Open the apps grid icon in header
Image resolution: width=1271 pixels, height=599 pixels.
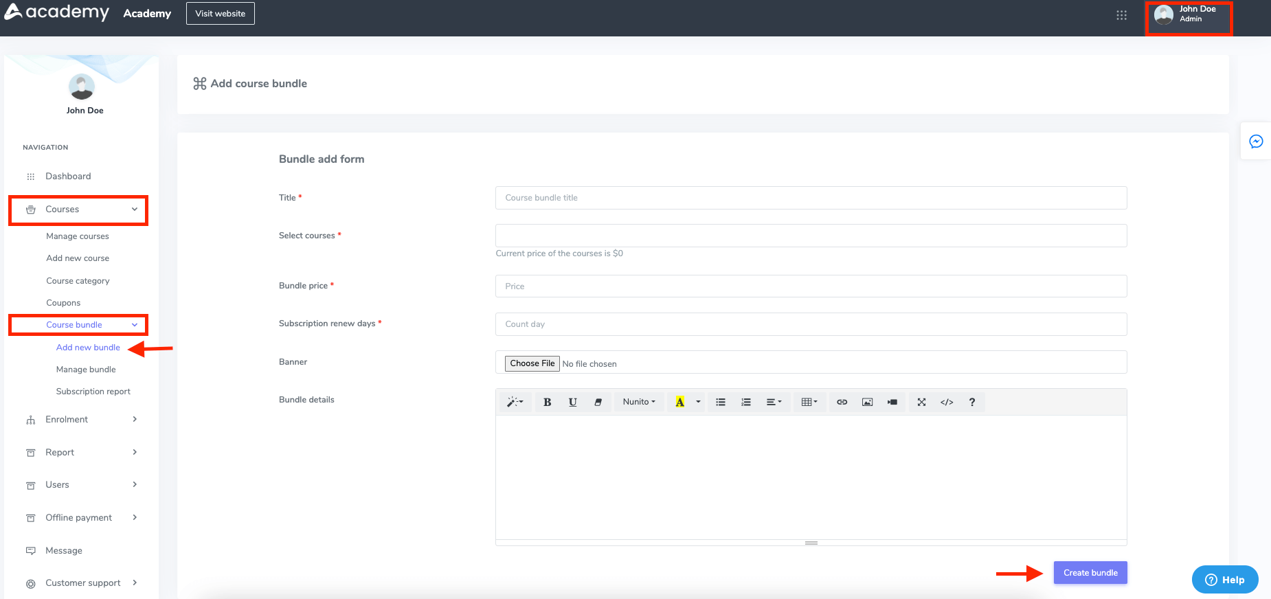(x=1121, y=15)
